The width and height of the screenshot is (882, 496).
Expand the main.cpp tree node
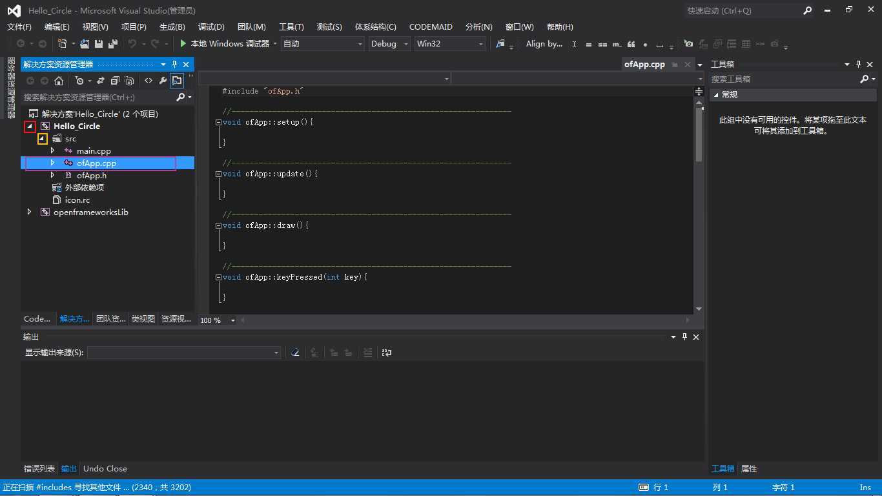[x=53, y=150]
